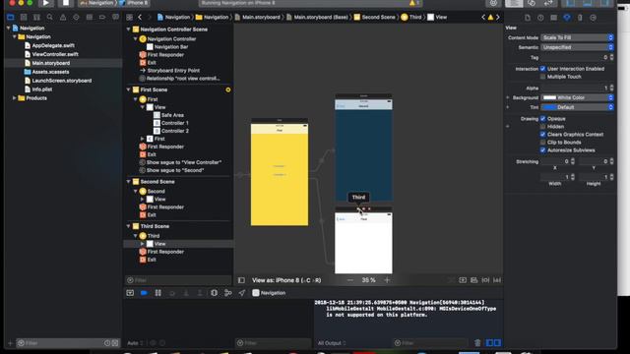
Task: Show the Identity inspector icon
Action: point(553,18)
